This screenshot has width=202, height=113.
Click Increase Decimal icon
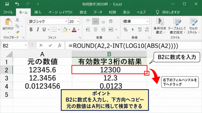(140, 30)
